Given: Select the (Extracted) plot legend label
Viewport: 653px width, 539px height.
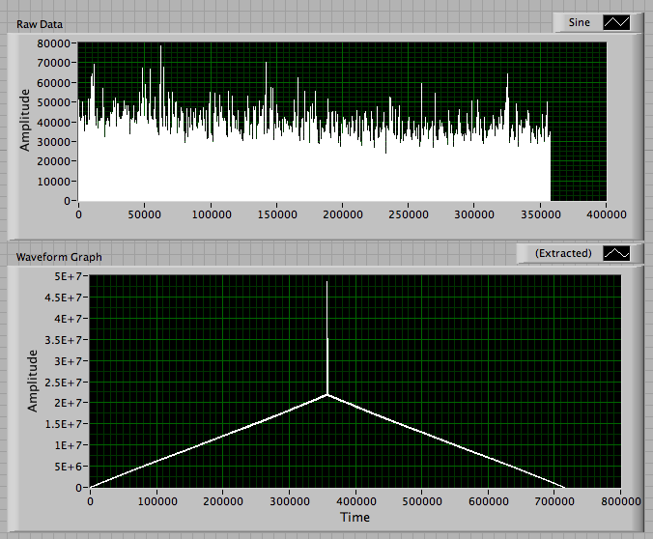Looking at the screenshot, I should click(x=563, y=253).
